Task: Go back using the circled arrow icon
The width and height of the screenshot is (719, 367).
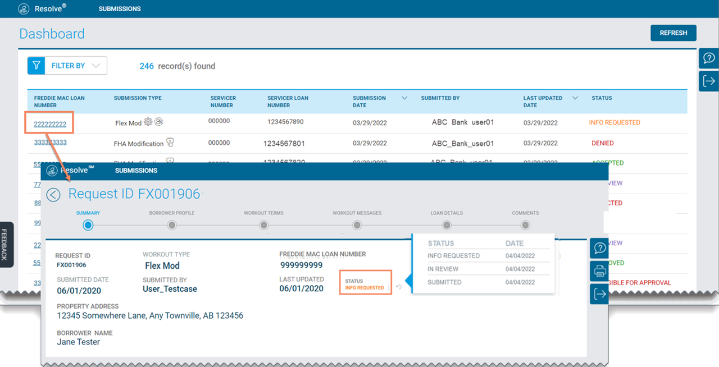Action: point(53,195)
